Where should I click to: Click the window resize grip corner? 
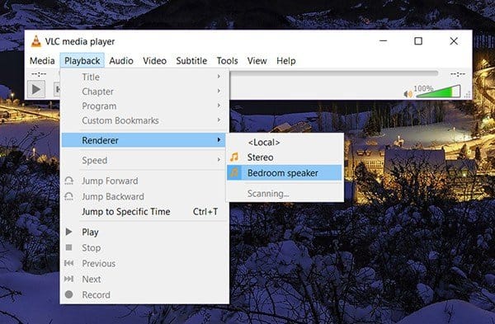click(x=468, y=95)
